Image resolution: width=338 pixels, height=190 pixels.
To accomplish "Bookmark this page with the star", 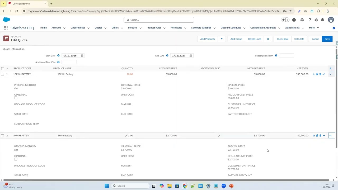I will click(x=290, y=11).
